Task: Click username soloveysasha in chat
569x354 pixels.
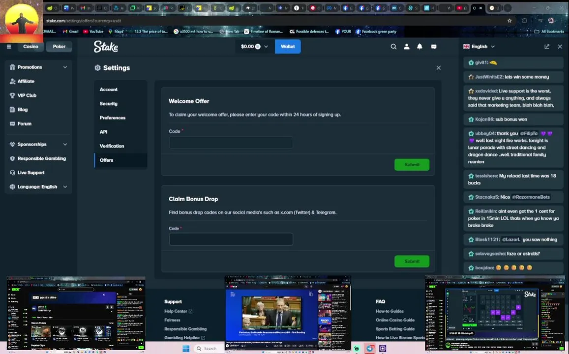Action: (x=490, y=254)
